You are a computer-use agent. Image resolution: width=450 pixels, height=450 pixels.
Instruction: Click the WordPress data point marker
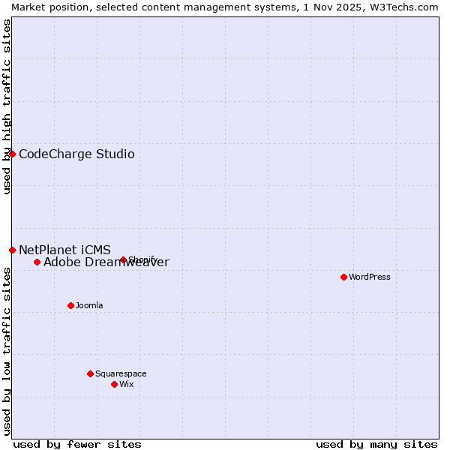[343, 277]
